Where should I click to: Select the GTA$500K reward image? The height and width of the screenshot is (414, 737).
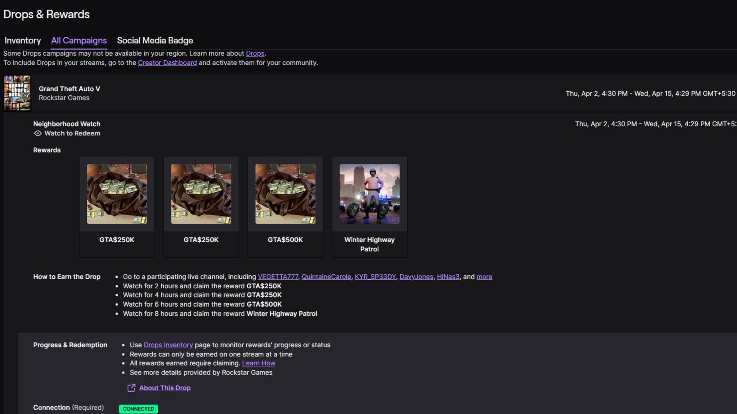[x=285, y=194]
